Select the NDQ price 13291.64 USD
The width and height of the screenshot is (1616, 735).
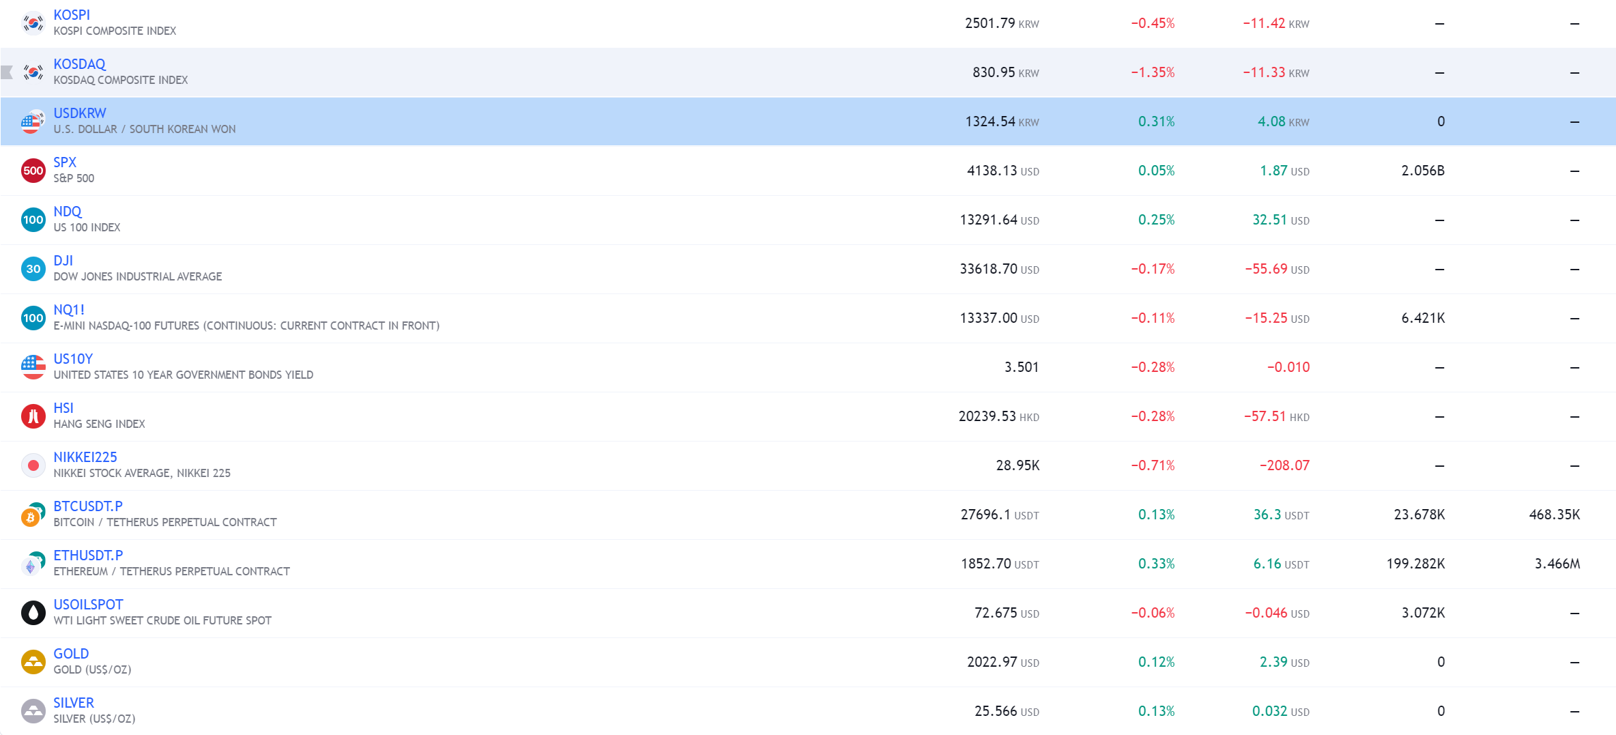click(x=1000, y=220)
